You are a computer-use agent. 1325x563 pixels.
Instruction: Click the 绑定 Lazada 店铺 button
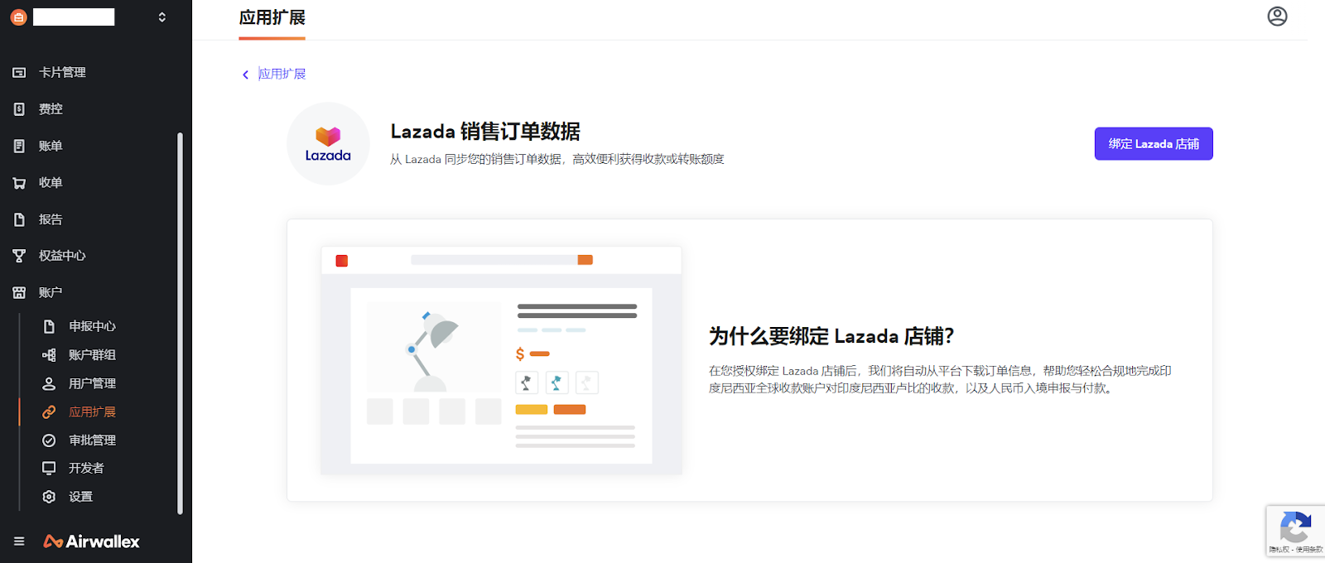(1154, 144)
